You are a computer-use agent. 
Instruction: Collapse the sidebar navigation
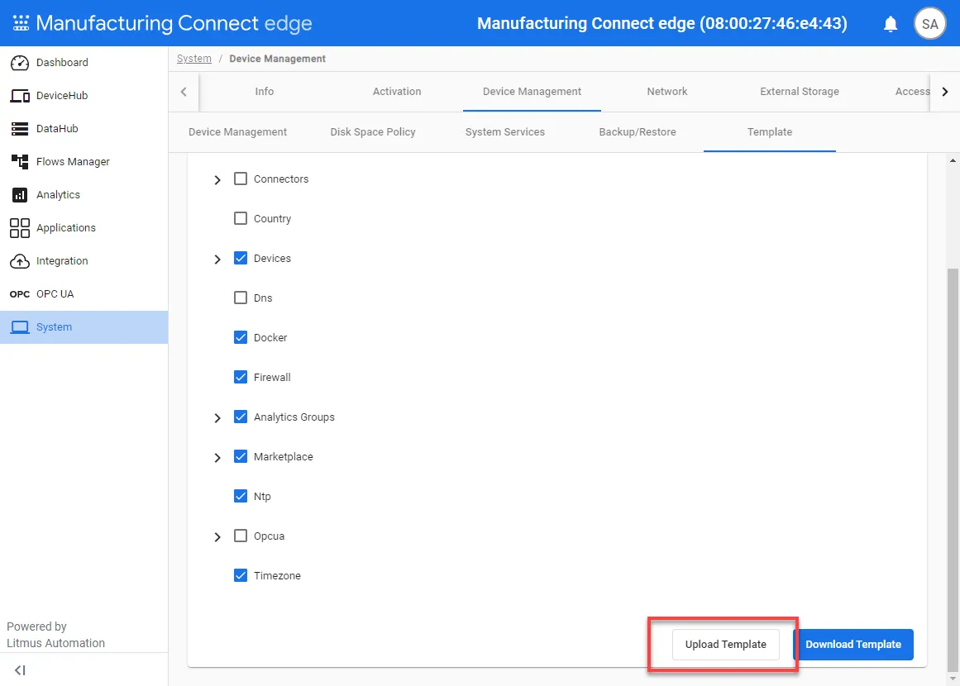coord(20,670)
